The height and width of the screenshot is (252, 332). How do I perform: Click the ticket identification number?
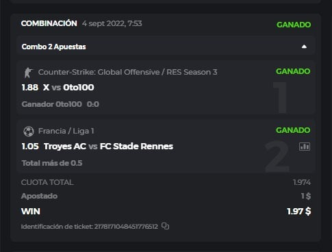[126, 227]
